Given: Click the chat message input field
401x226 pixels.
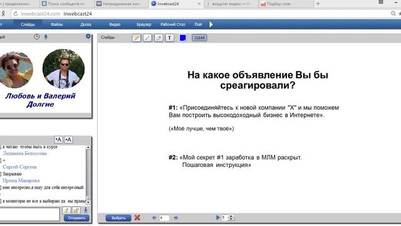Looking at the screenshot, I should [x=29, y=214].
